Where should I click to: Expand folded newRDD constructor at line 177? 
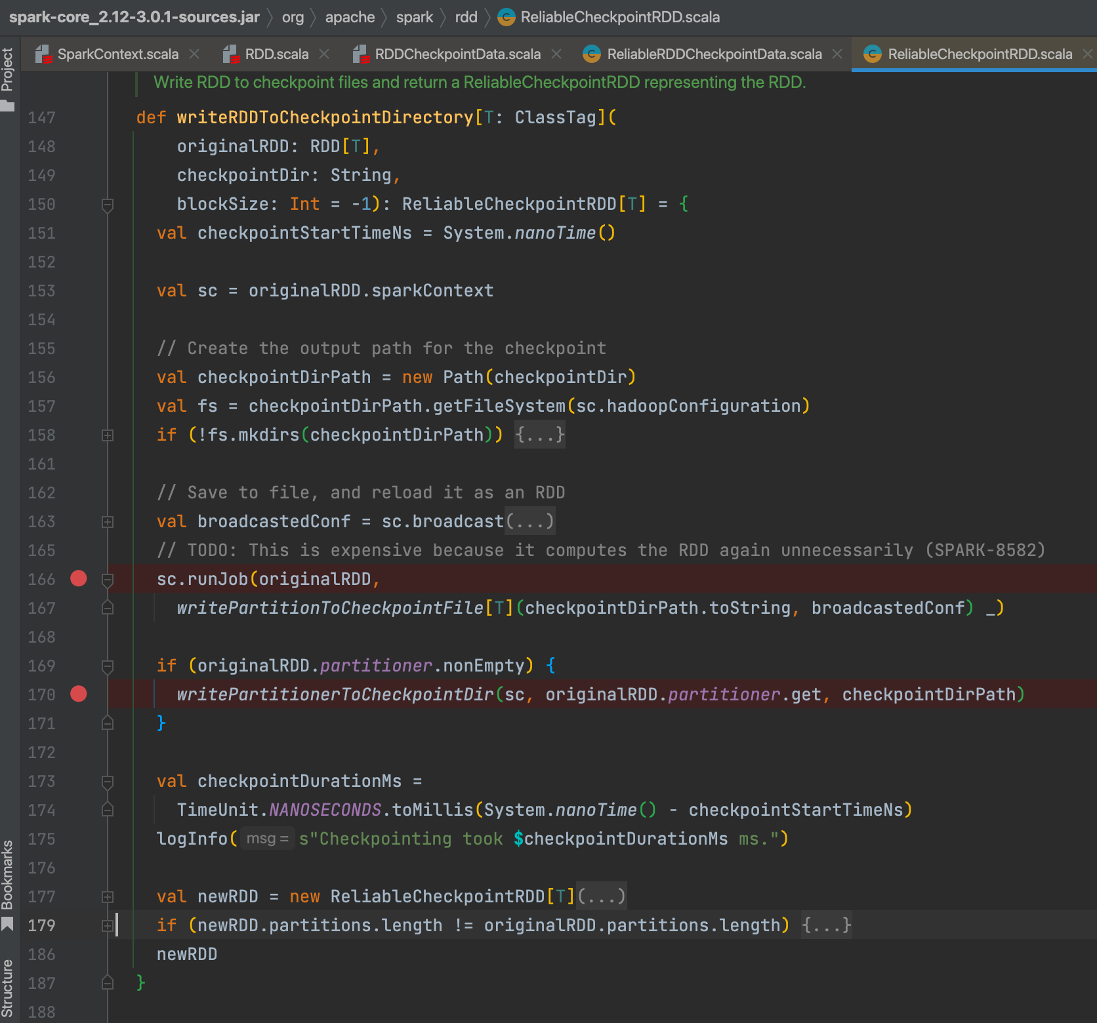point(108,897)
